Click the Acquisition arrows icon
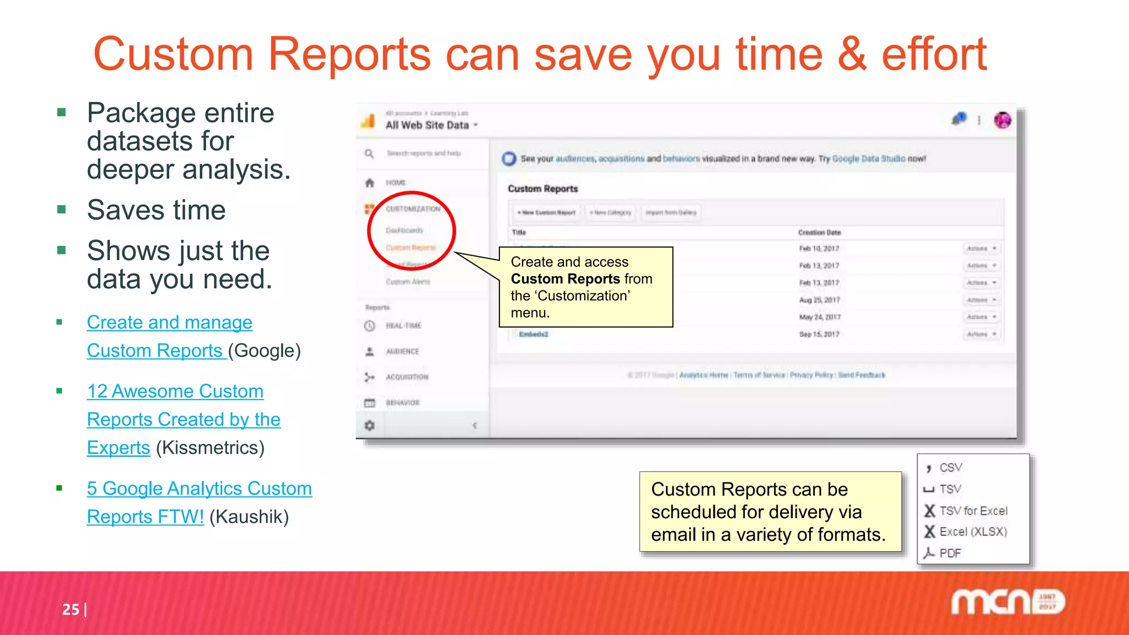 pyautogui.click(x=370, y=377)
